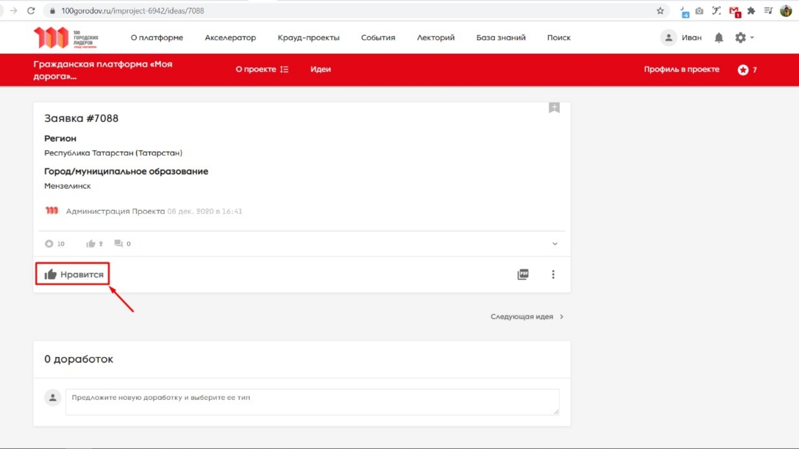
Task: Click the 100 городских лидеров logo
Action: 65,38
